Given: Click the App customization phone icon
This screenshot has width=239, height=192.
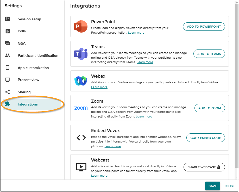Looking at the screenshot, I should [8, 67].
